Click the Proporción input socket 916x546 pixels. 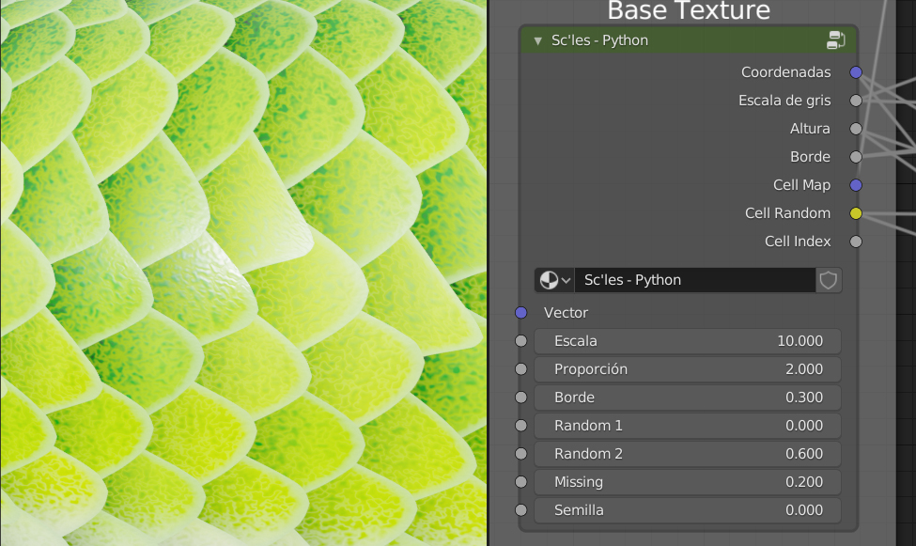521,369
